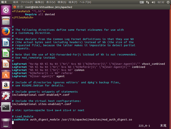Open the network connection indicator
171x129 pixels.
[x=147, y=2]
